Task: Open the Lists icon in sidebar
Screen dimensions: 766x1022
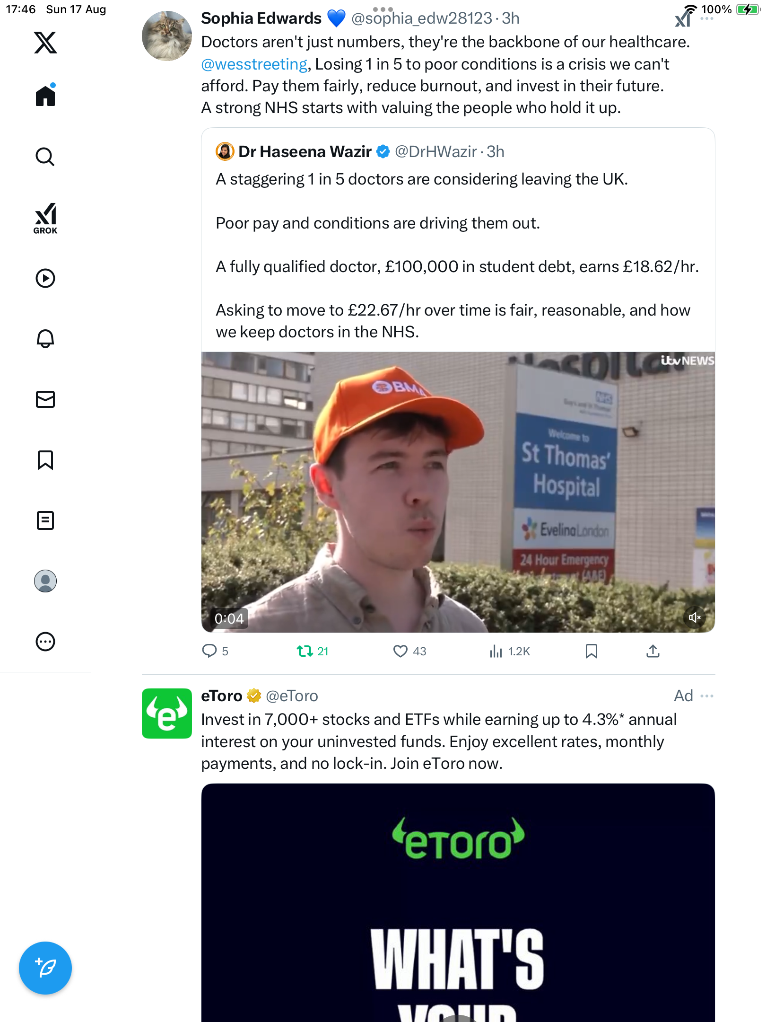Action: [45, 520]
